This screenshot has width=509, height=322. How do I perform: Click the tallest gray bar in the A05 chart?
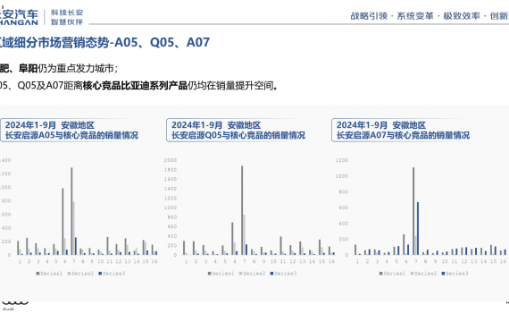(71, 211)
